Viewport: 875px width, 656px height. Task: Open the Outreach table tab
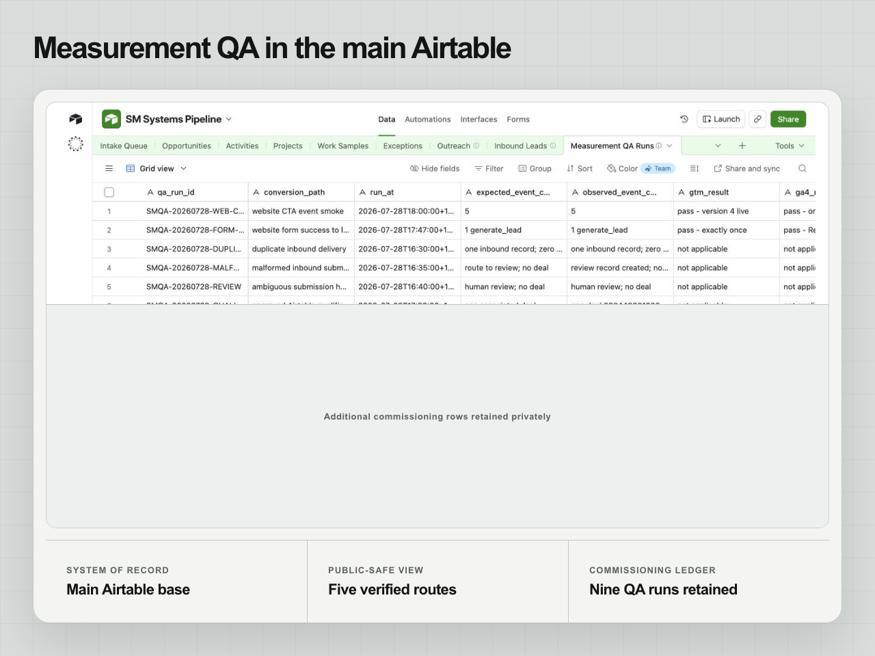(x=453, y=146)
